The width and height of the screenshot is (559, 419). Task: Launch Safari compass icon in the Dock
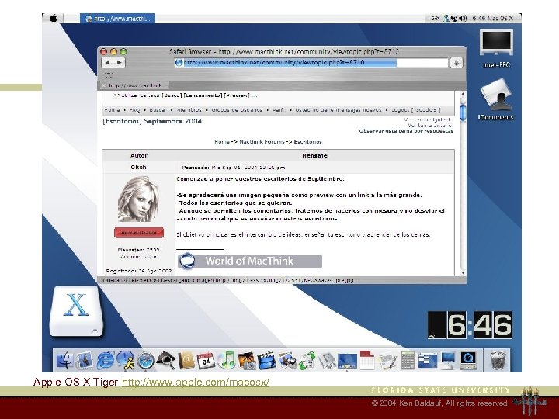145,361
